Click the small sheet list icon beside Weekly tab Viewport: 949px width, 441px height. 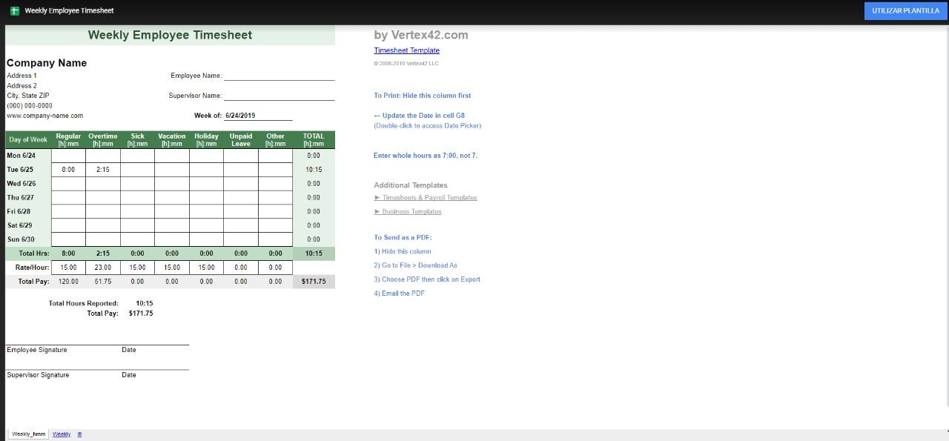point(79,434)
